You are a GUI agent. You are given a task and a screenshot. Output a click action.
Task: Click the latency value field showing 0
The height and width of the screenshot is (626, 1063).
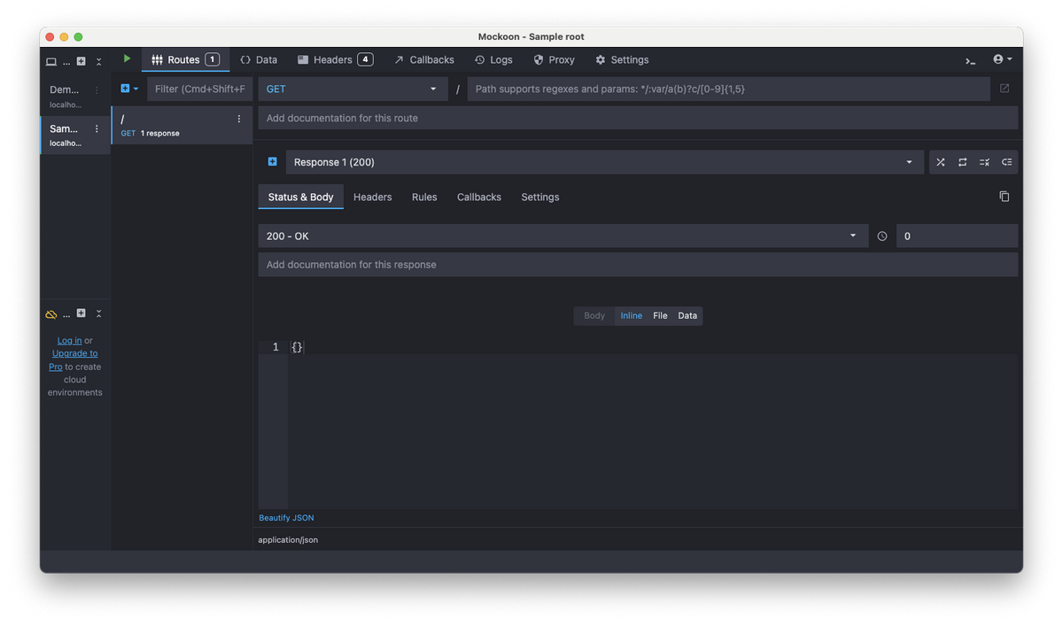(x=957, y=236)
